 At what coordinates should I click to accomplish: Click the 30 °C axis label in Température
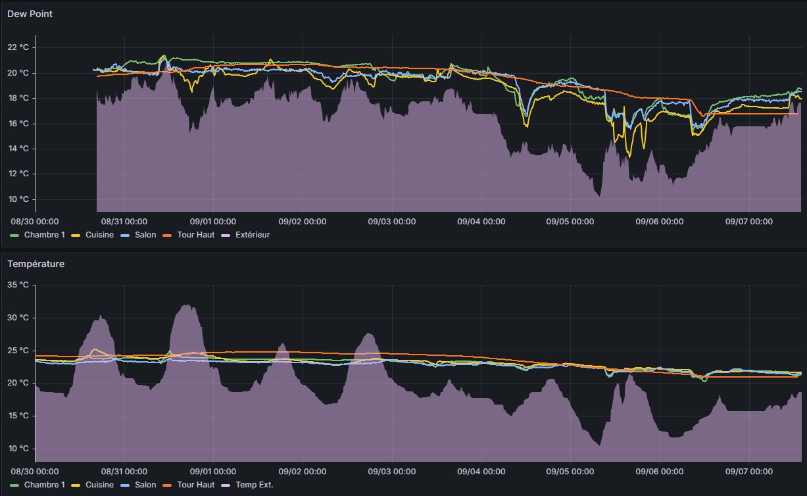[x=18, y=318]
